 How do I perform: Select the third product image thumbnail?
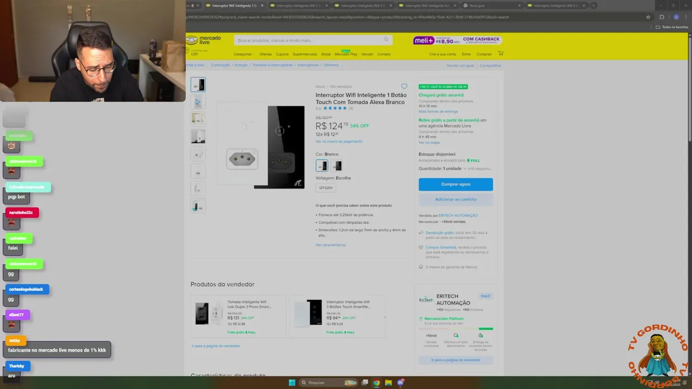(198, 118)
